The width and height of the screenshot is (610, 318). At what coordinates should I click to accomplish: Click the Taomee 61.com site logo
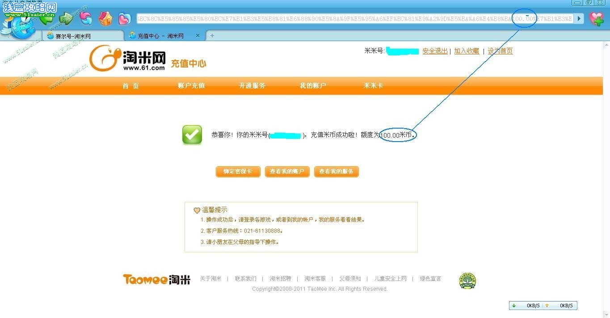click(x=128, y=58)
